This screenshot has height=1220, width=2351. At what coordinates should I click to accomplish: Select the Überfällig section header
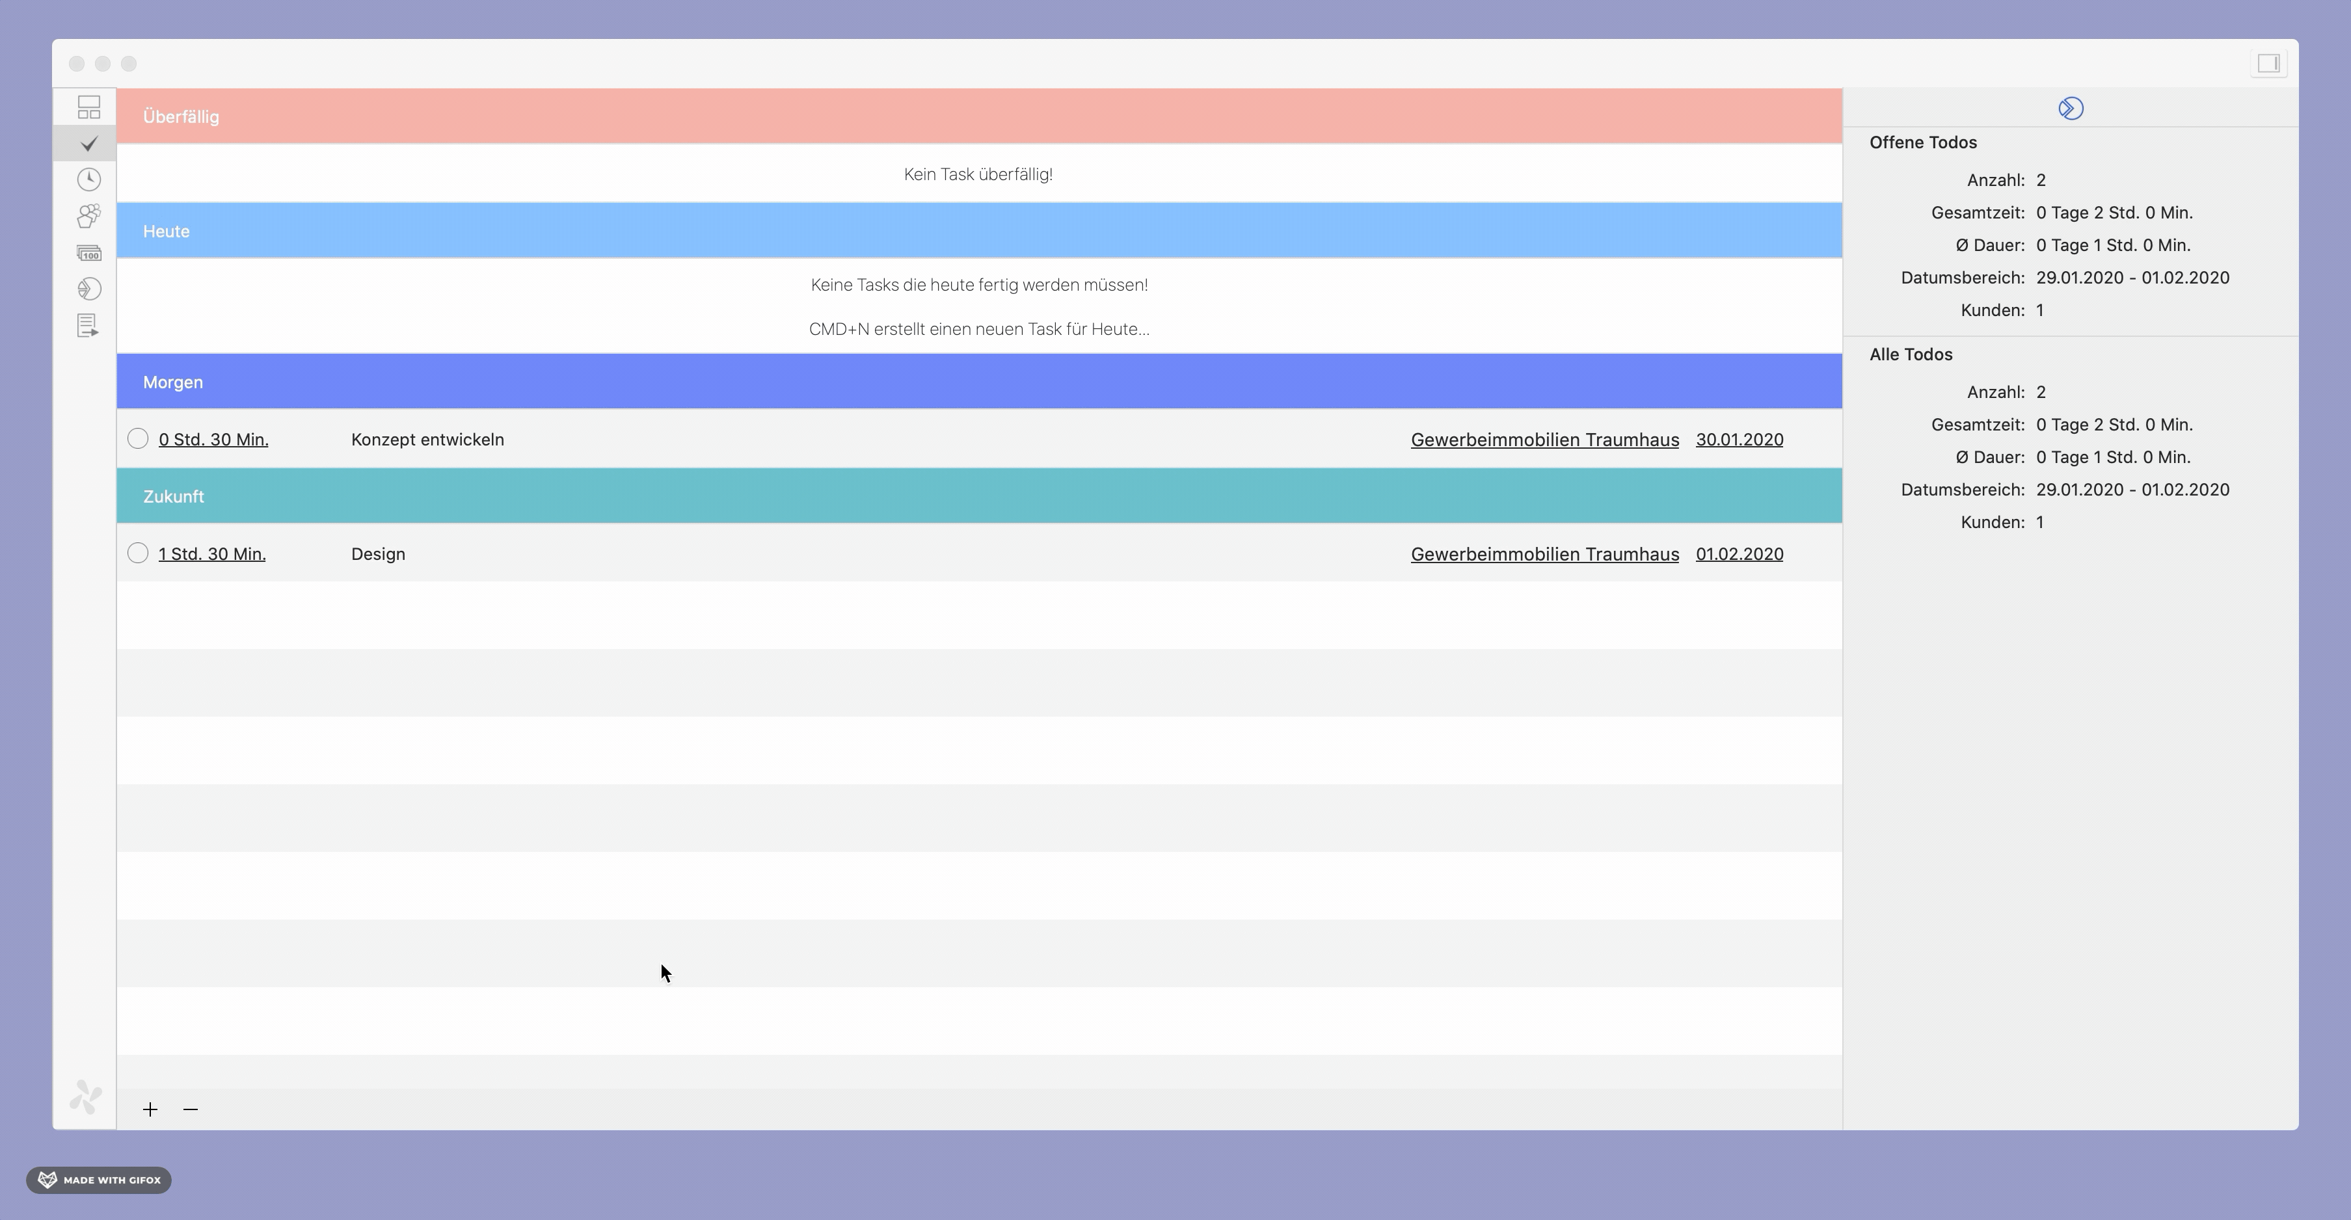click(x=979, y=116)
